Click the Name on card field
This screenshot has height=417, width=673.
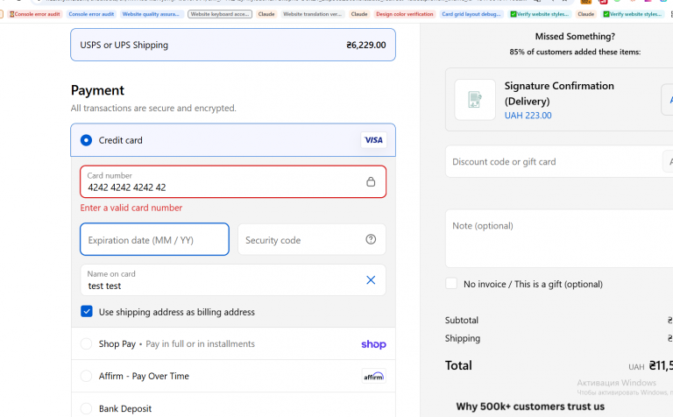233,280
